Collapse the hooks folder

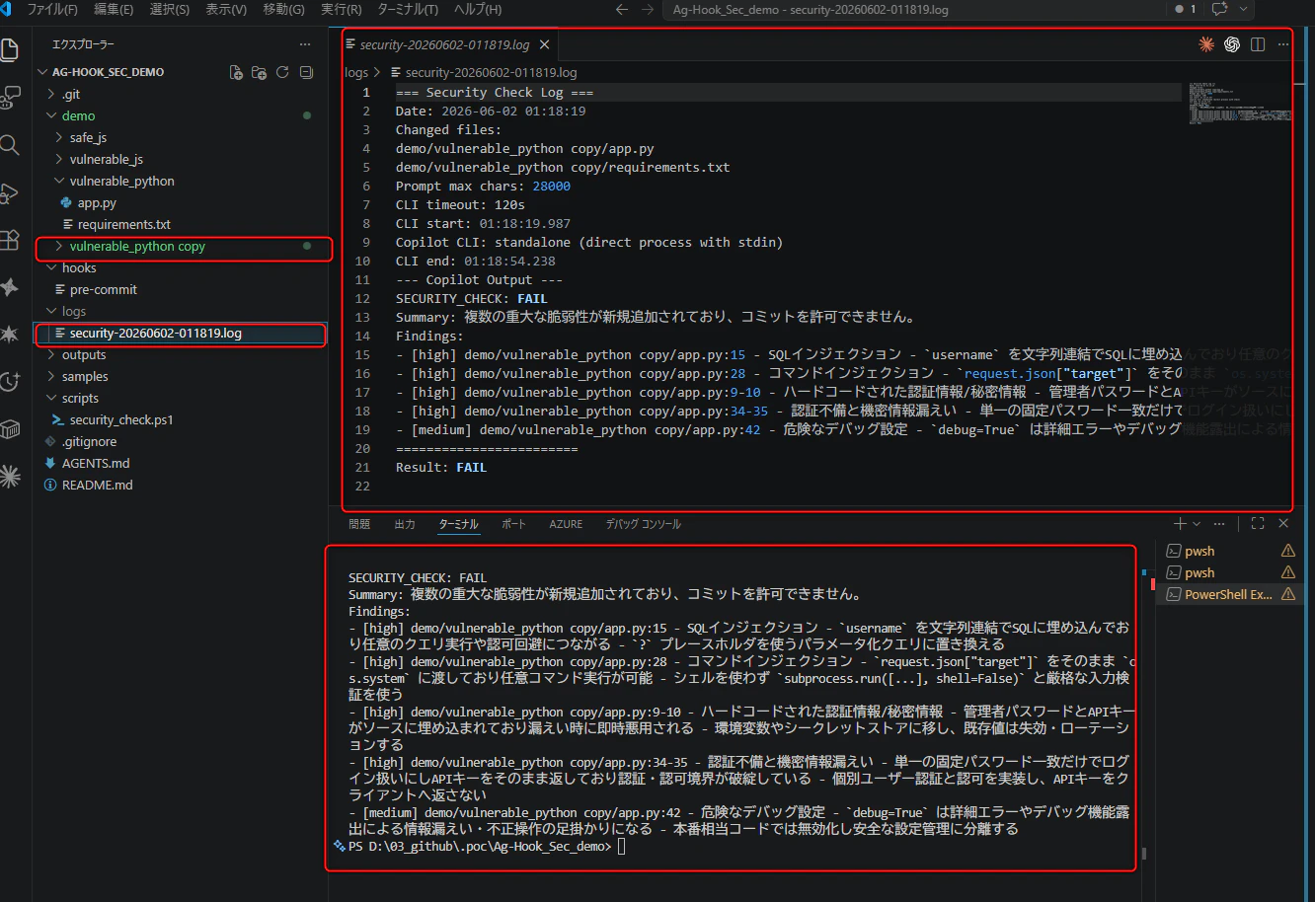[182, 267]
